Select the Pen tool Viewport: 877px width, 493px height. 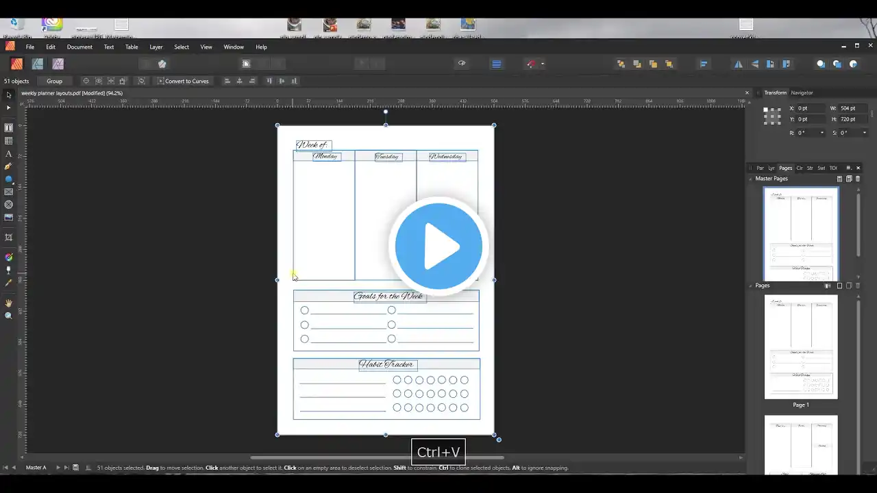(9, 166)
